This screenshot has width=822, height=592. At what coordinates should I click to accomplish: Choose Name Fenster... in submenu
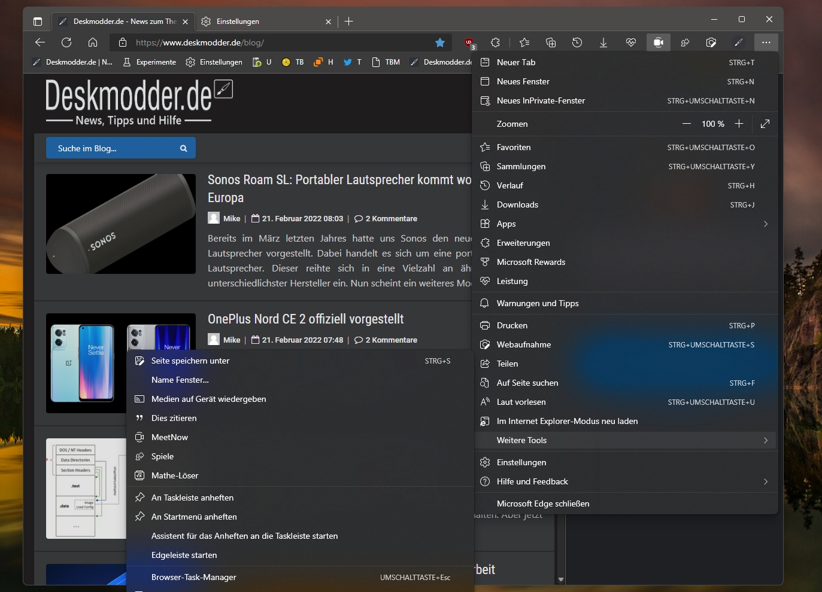coord(301,380)
